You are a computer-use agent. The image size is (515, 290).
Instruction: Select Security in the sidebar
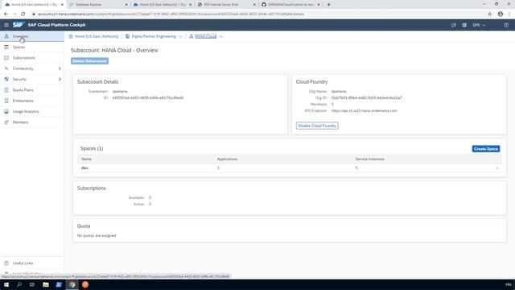(19, 79)
